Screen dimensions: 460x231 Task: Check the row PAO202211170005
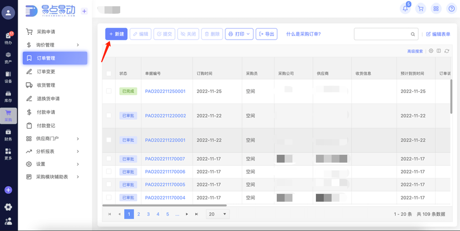click(109, 184)
